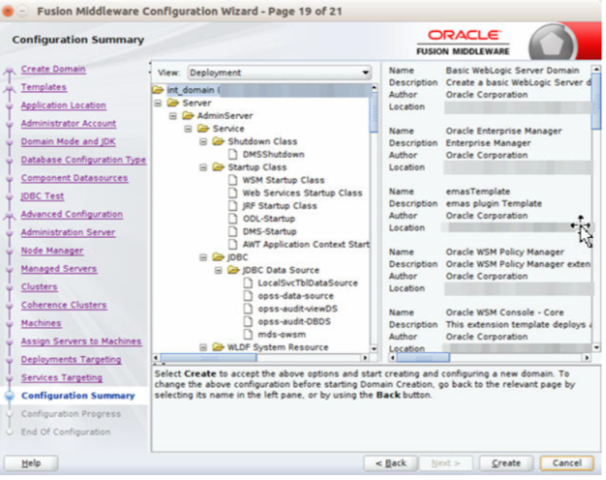Screen dimensions: 606x480
Task: Collapse the Shutdown Class node
Action: [203, 142]
